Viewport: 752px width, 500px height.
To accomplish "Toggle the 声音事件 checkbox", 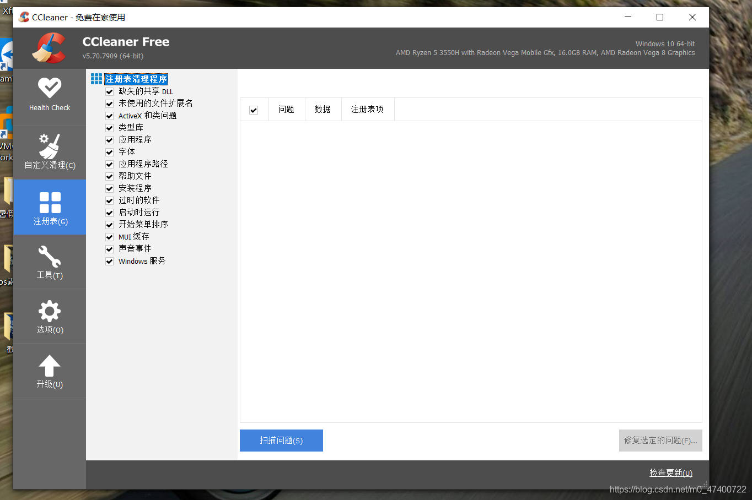I will [109, 249].
